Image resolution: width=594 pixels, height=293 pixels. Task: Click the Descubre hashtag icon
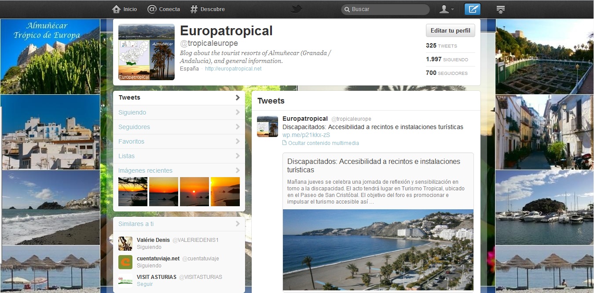click(x=194, y=9)
